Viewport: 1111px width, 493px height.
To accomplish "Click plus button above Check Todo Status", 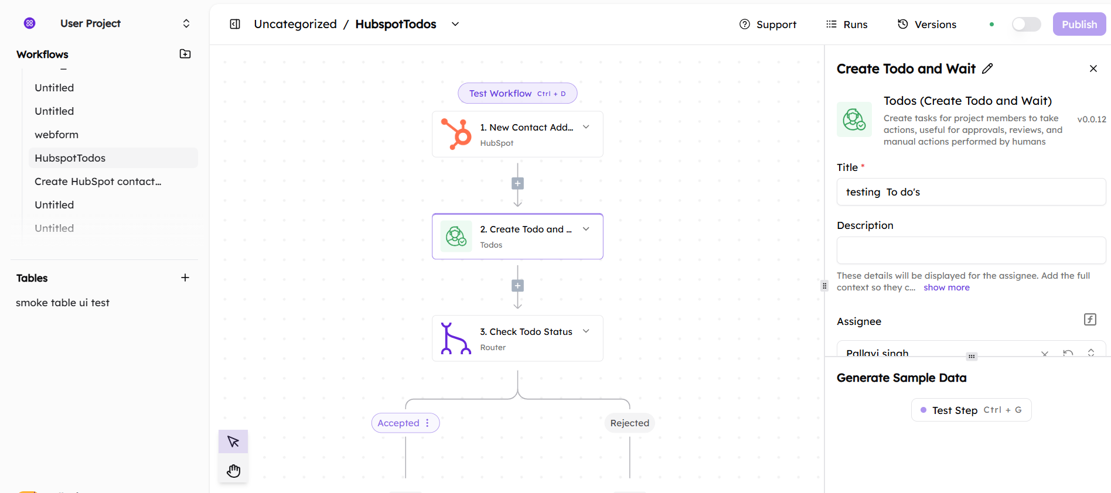I will click(517, 286).
